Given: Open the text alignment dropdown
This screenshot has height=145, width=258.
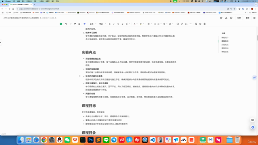Looking at the screenshot, I should click(150, 24).
